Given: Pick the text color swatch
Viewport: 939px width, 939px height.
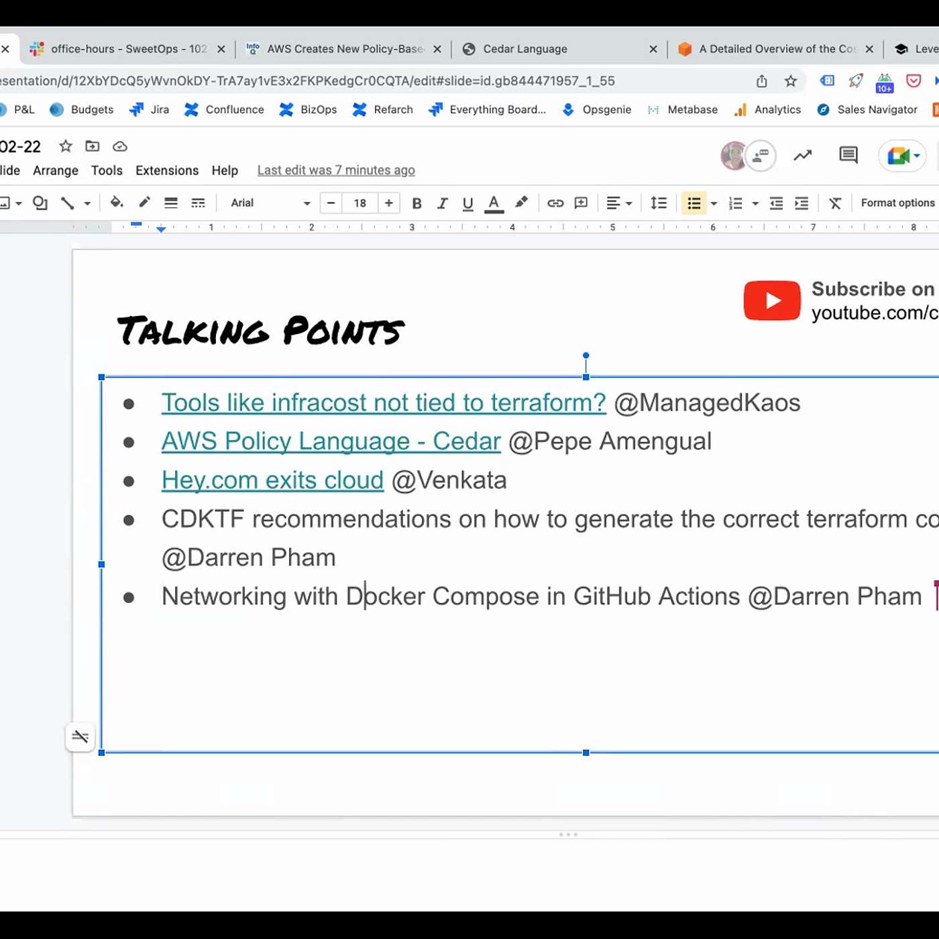Looking at the screenshot, I should (x=494, y=203).
